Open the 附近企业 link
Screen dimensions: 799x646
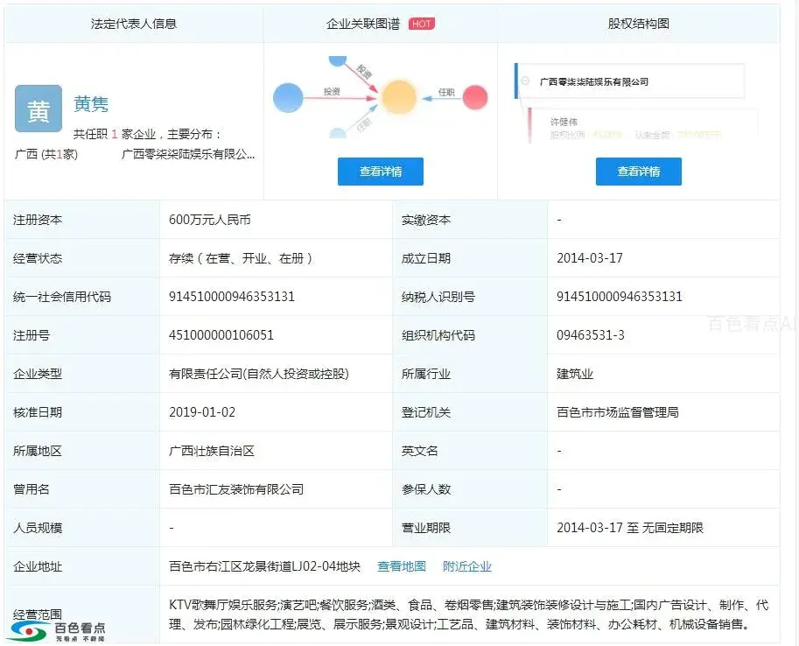point(467,566)
